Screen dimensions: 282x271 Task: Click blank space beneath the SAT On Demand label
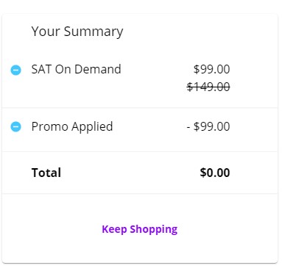click(76, 90)
